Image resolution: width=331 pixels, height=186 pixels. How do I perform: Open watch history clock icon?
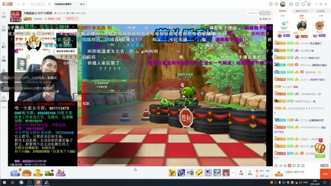tap(271, 4)
